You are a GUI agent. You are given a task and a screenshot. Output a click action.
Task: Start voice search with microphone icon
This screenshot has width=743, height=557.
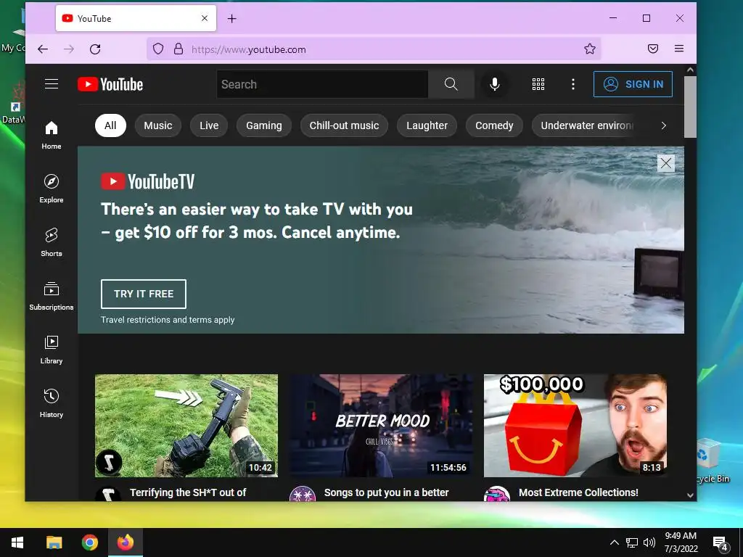tap(494, 84)
